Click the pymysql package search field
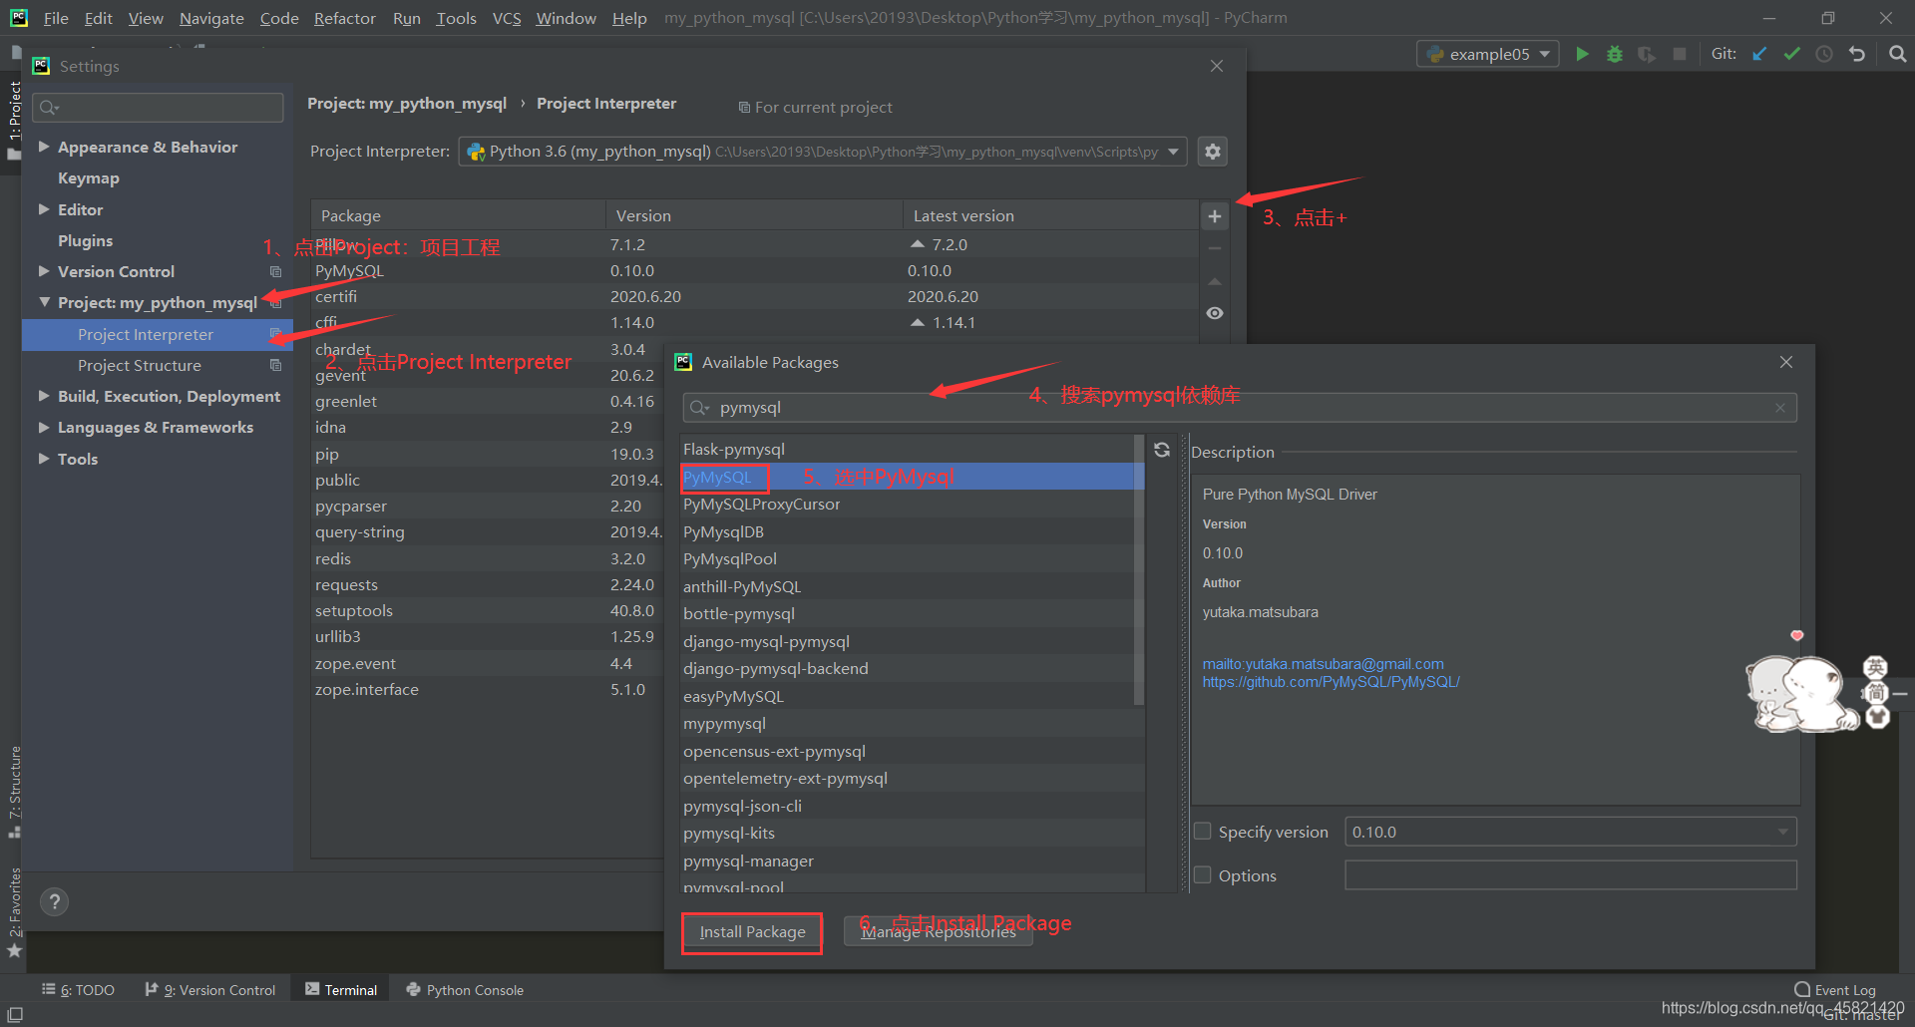The image size is (1915, 1027). point(1240,408)
